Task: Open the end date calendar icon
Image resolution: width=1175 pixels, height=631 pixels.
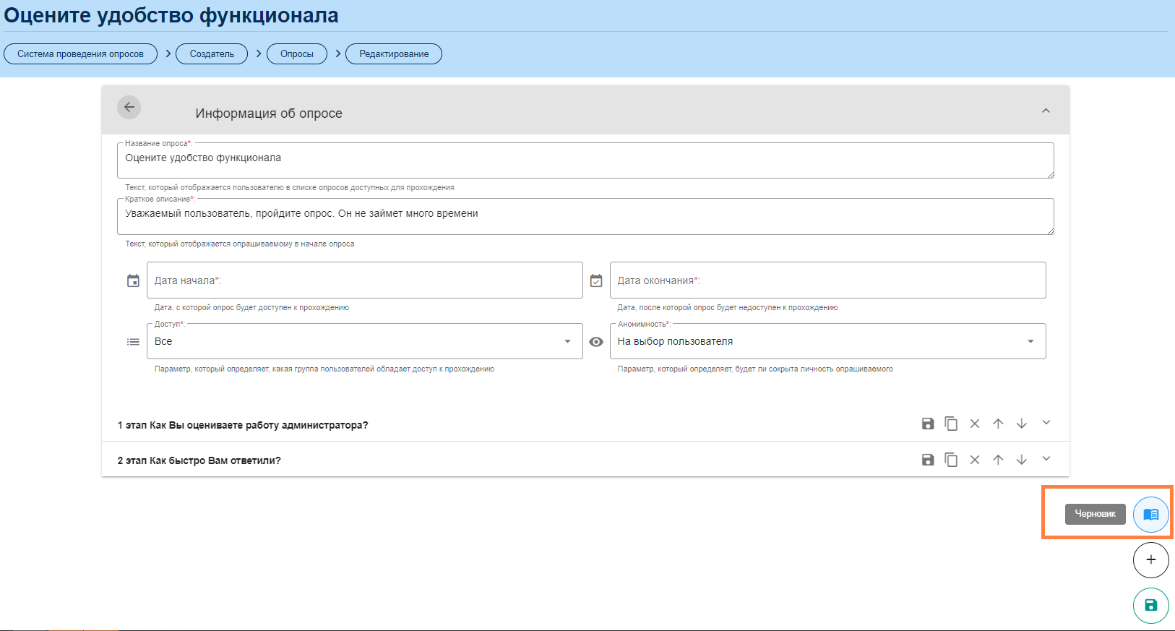Action: pos(596,280)
